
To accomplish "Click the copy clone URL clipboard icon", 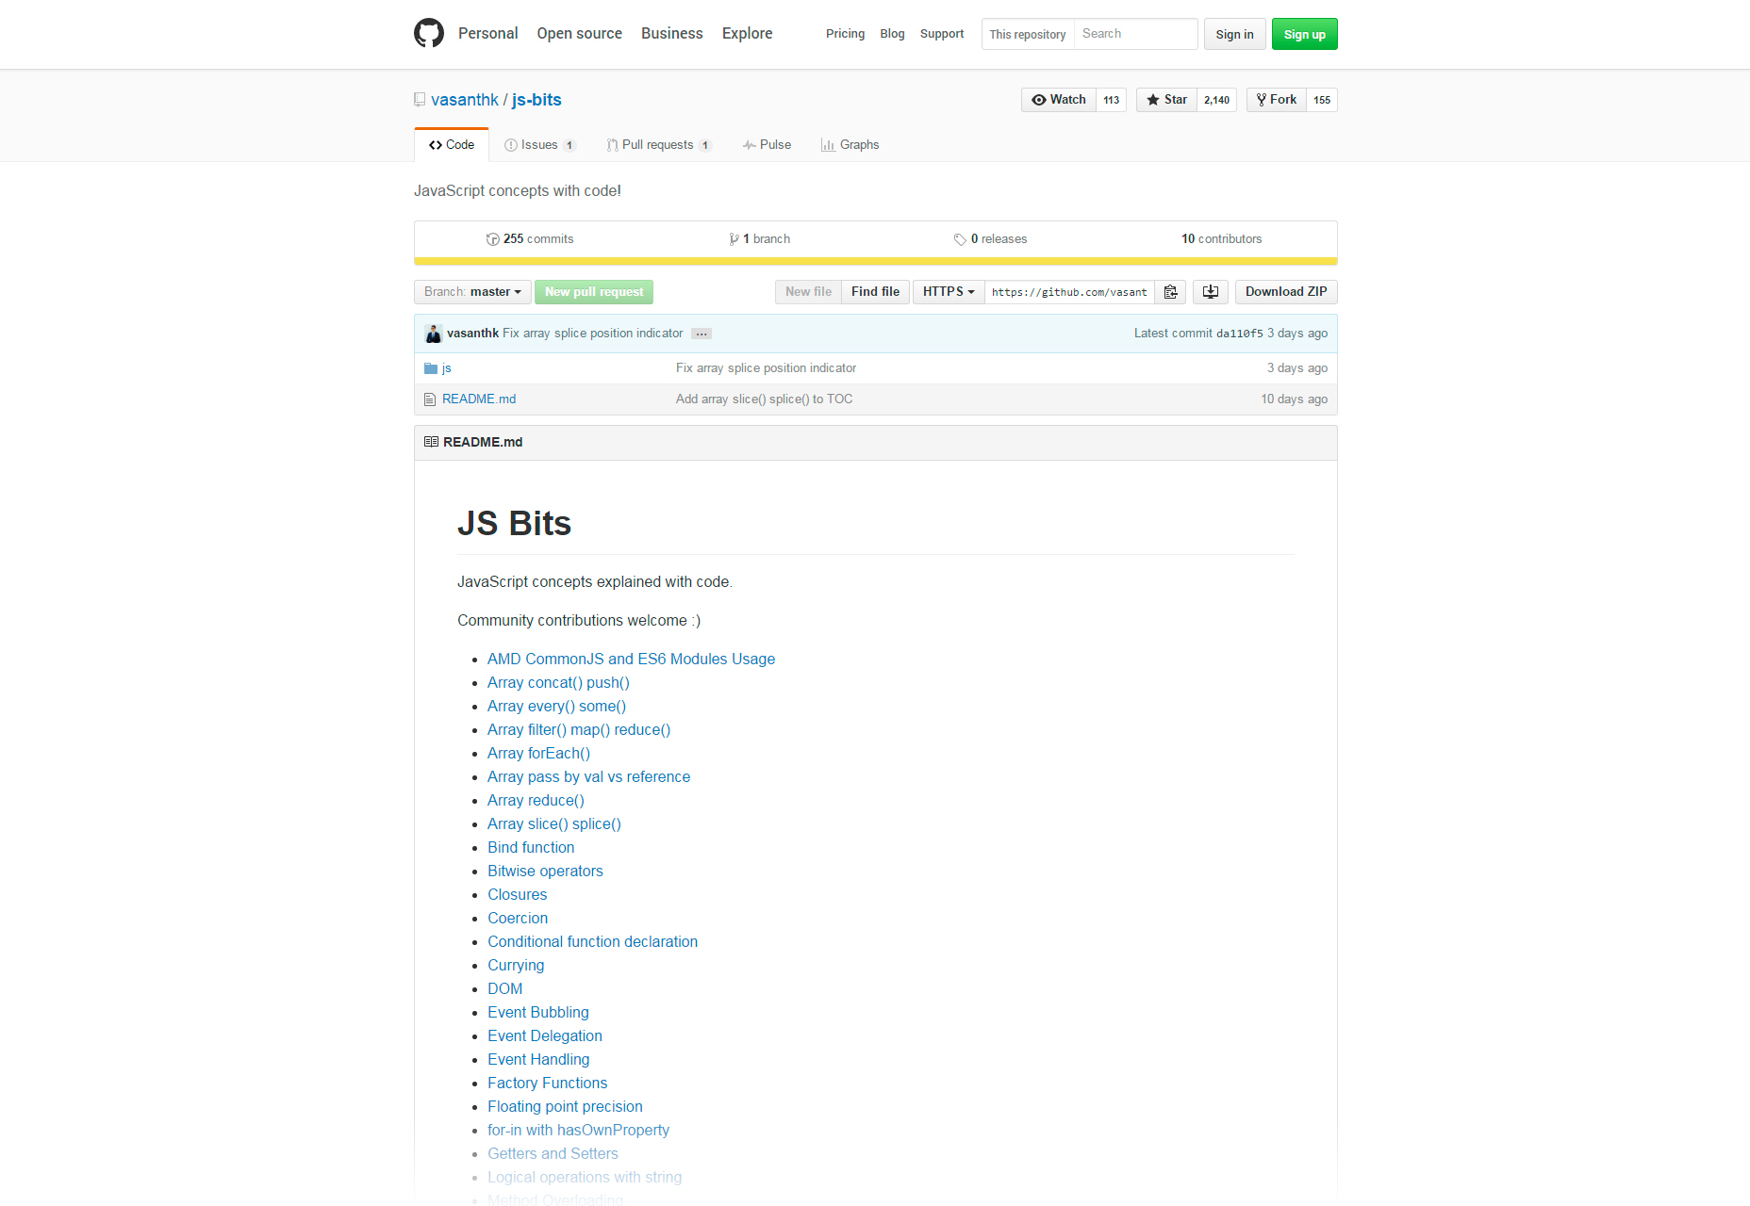I will (x=1170, y=292).
